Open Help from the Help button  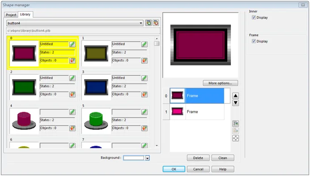tap(223, 169)
